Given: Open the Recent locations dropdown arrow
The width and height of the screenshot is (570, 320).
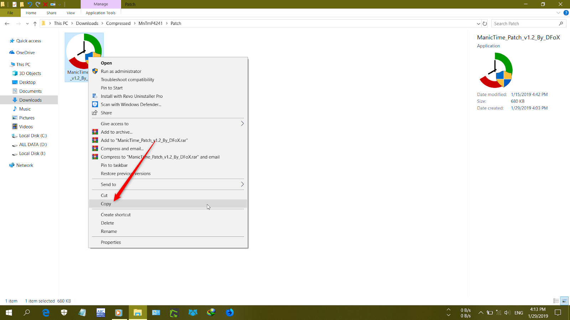Looking at the screenshot, I should point(27,24).
